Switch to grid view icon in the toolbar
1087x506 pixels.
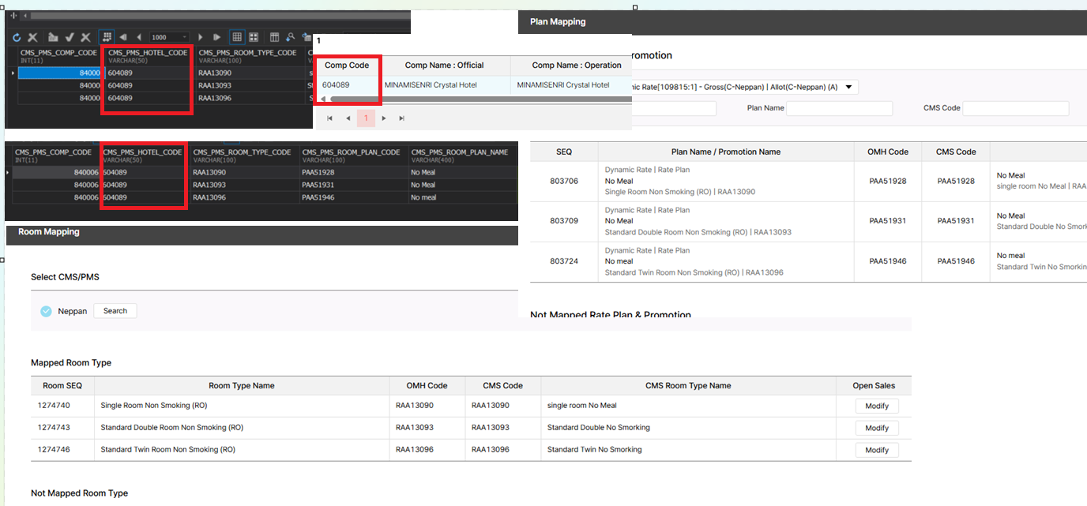(x=237, y=37)
